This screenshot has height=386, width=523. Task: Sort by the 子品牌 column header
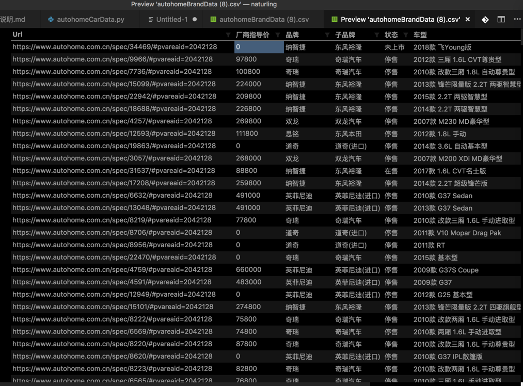(x=345, y=35)
